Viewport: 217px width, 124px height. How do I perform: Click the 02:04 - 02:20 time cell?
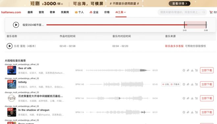(x=120, y=46)
